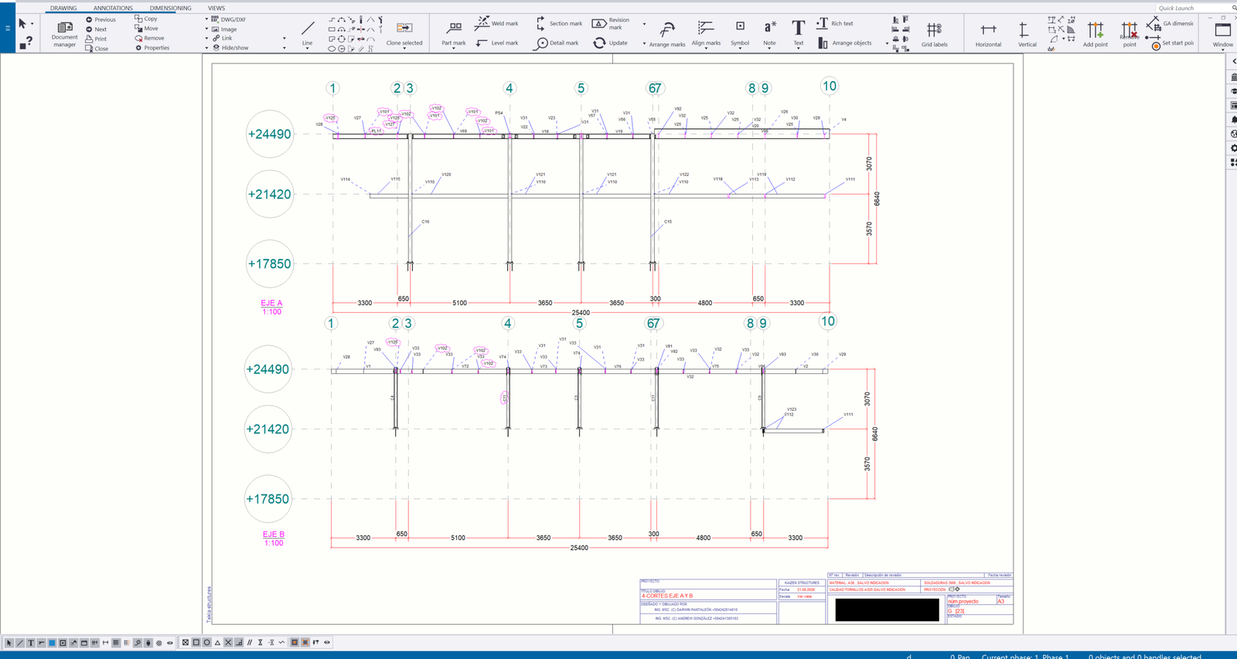Toggle the snap to circle centers switch
1237x659 pixels.
(x=206, y=643)
